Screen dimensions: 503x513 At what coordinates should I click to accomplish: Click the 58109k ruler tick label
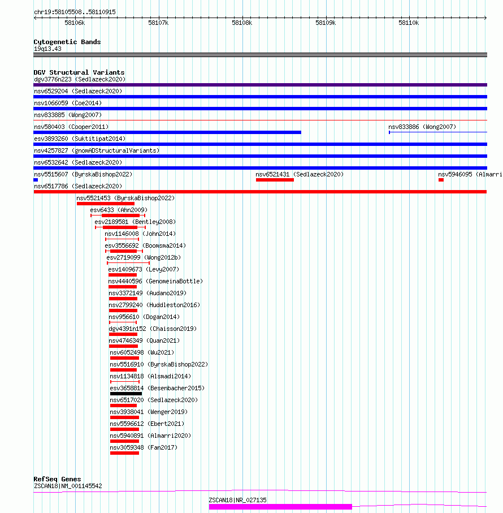click(x=326, y=23)
